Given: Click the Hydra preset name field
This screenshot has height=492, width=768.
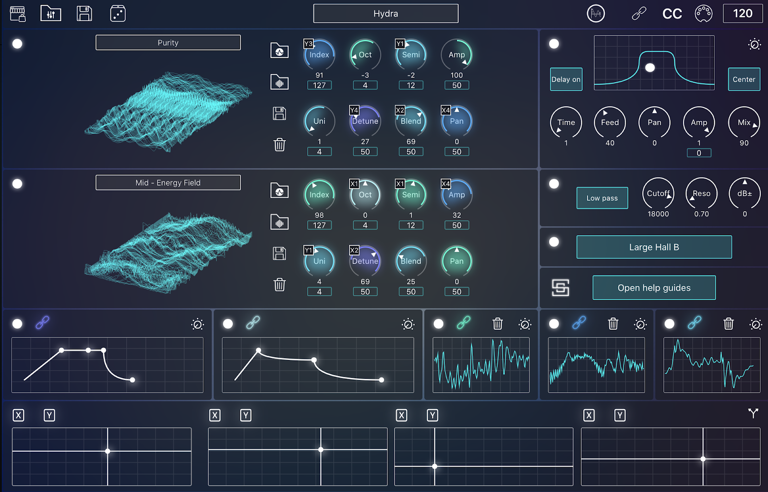Looking at the screenshot, I should (385, 13).
